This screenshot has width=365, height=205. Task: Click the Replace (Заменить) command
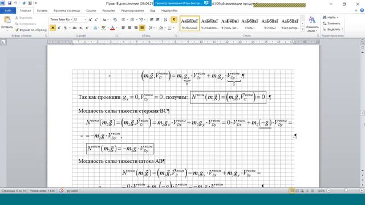tap(331, 23)
